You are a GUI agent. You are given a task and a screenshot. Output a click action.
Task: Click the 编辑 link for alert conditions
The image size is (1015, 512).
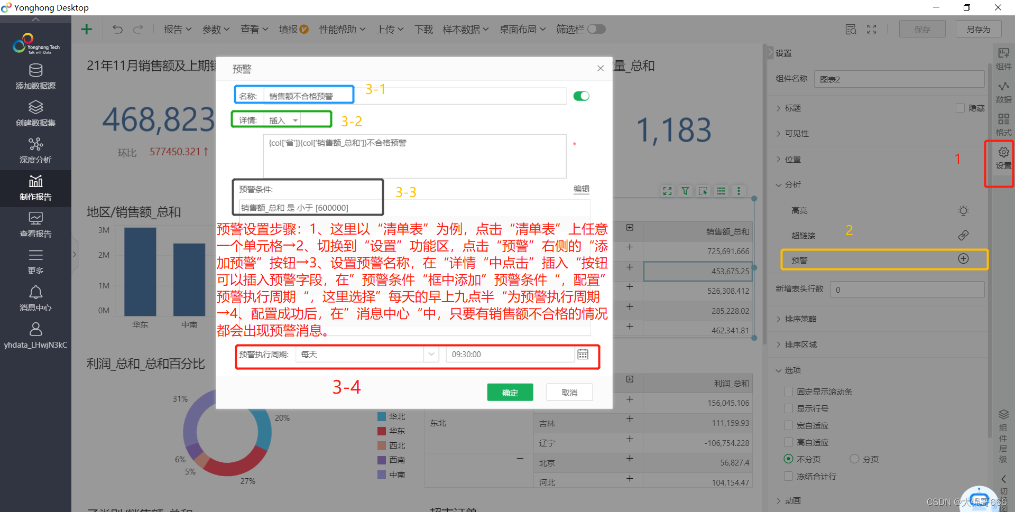pos(582,189)
